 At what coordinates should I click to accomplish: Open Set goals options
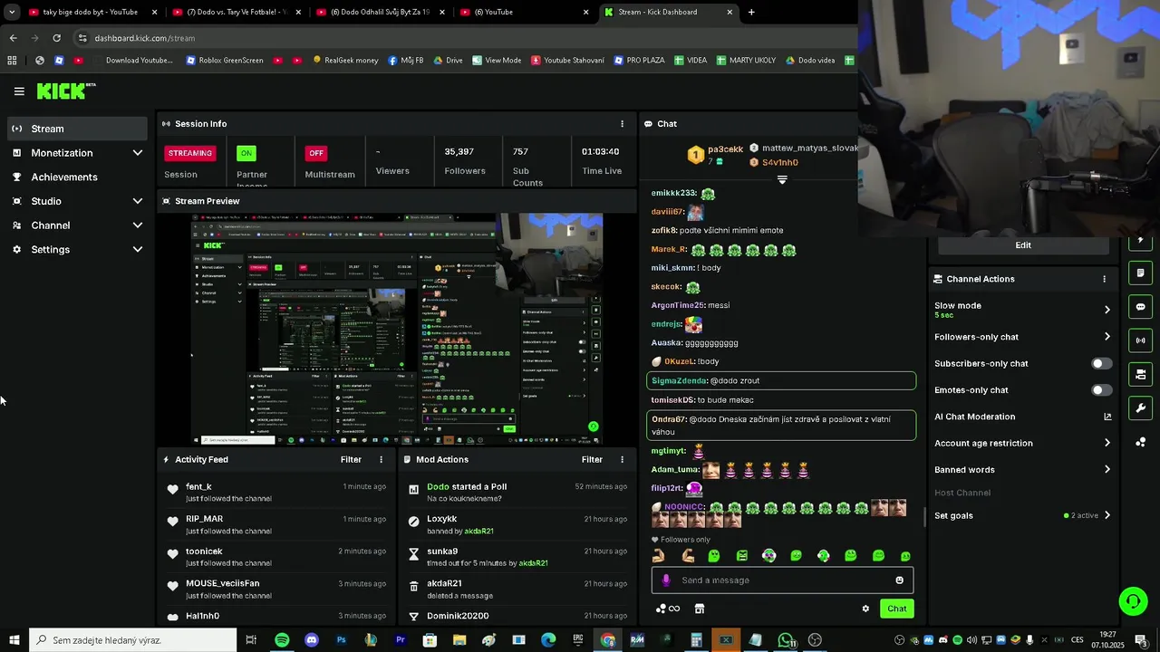coord(1022,516)
